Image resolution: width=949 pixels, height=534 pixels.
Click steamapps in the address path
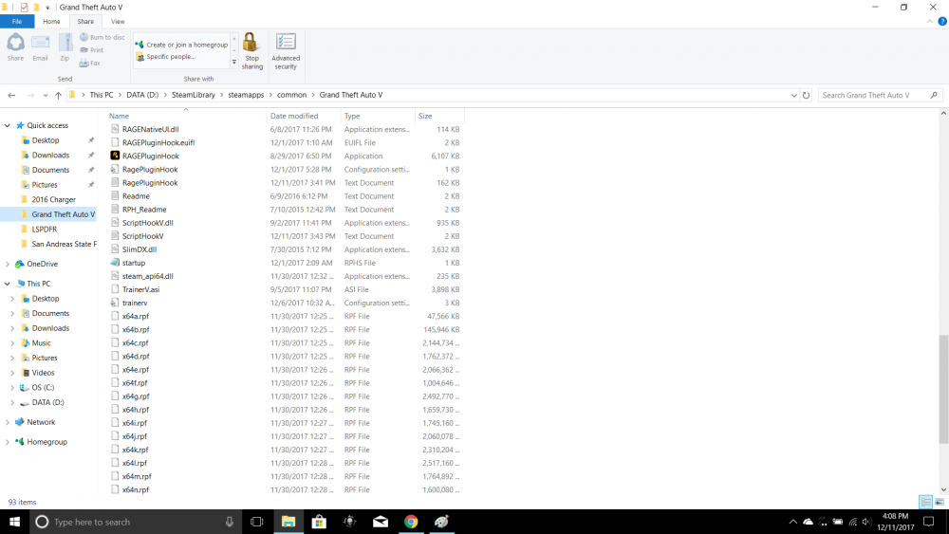coord(246,95)
